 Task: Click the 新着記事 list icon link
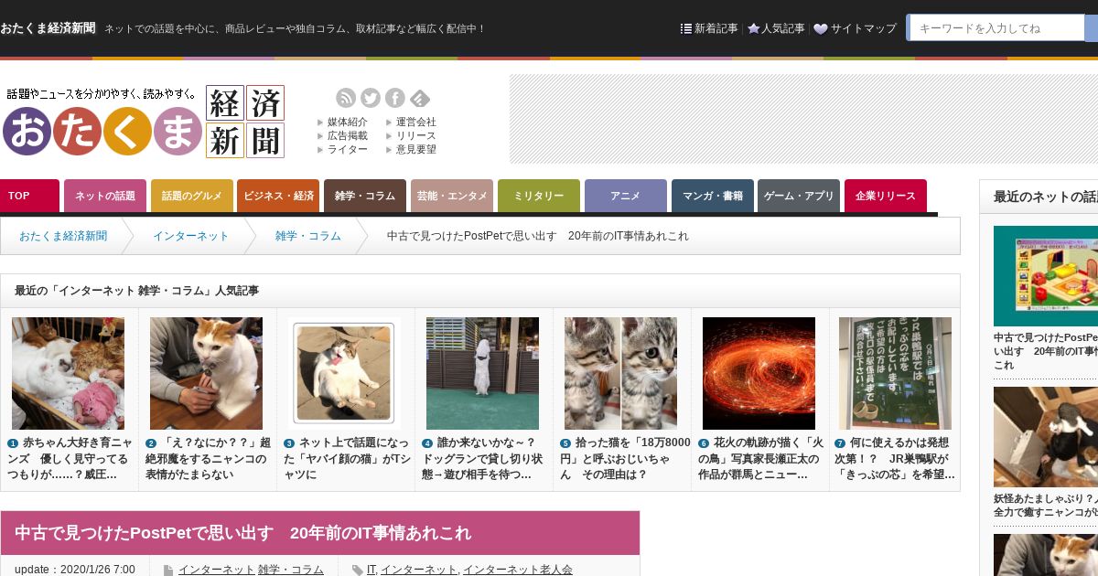click(709, 28)
